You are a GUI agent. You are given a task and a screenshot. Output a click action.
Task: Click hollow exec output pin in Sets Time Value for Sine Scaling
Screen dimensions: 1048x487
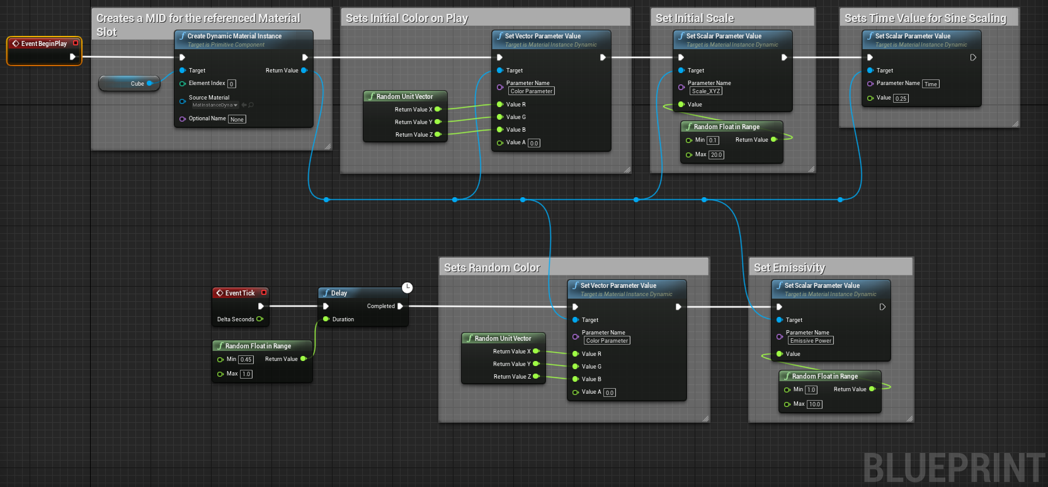click(973, 57)
